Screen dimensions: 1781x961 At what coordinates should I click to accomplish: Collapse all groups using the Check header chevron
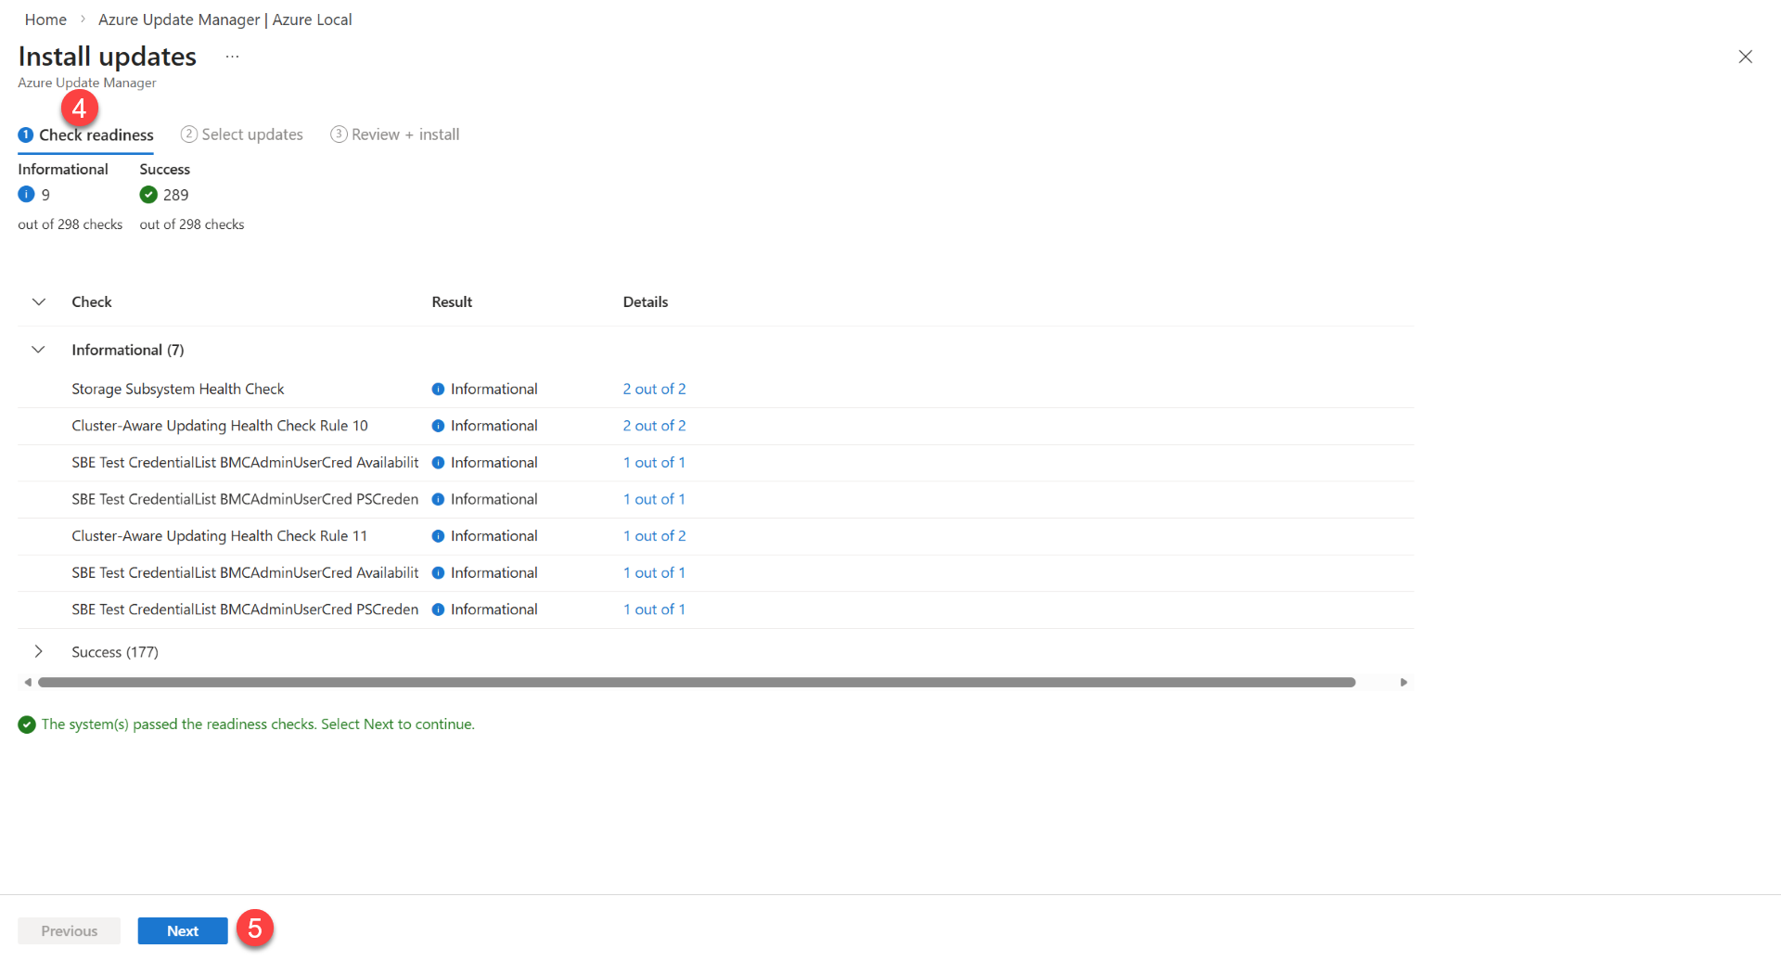click(39, 302)
